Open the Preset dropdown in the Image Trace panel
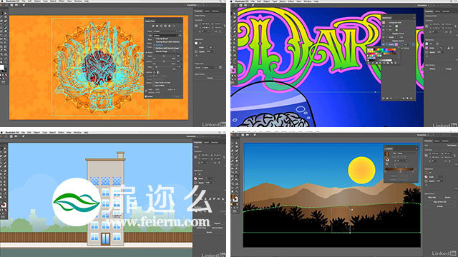Screen dimensions: 458x257 (165, 31)
